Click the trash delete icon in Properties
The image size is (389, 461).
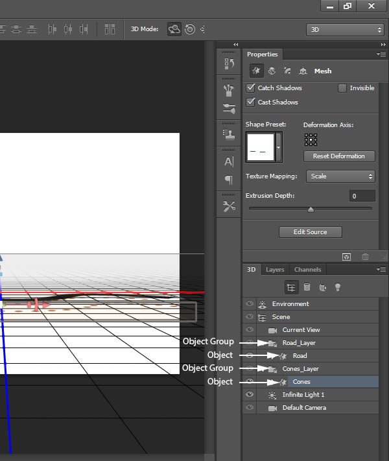click(x=365, y=257)
